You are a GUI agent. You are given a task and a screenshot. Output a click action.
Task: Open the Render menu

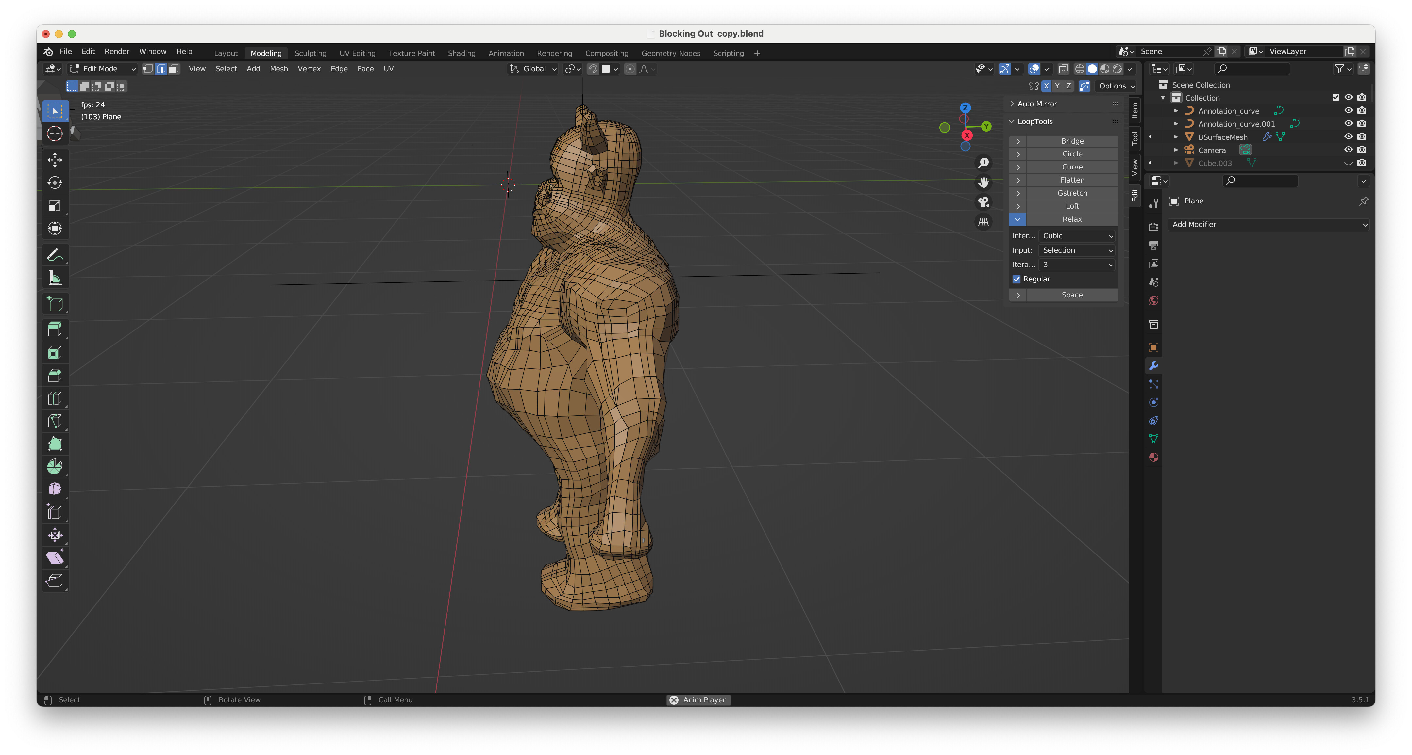pyautogui.click(x=117, y=51)
